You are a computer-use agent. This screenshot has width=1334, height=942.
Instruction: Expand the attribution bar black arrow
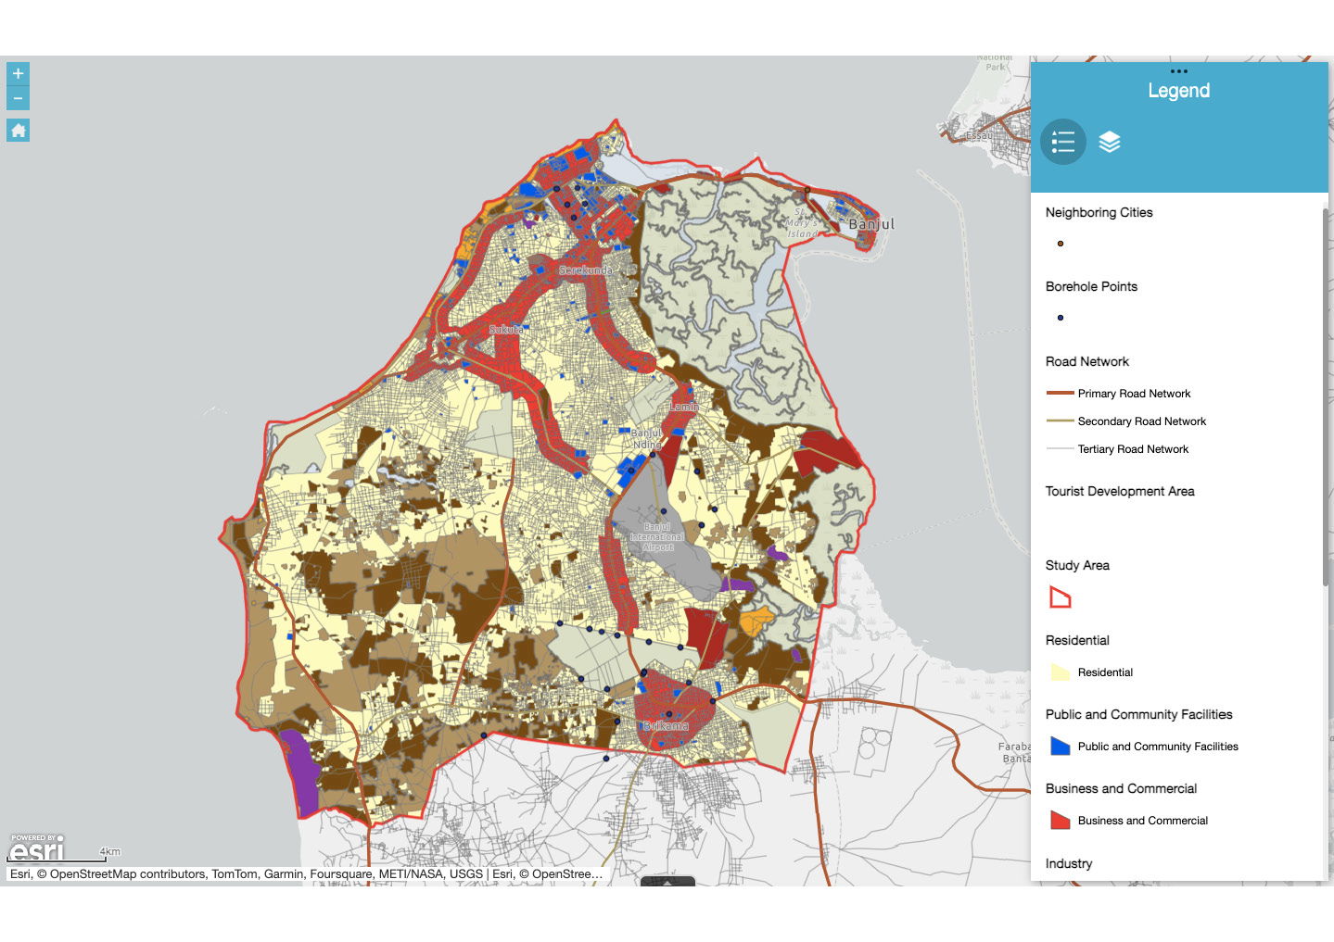[x=669, y=884]
